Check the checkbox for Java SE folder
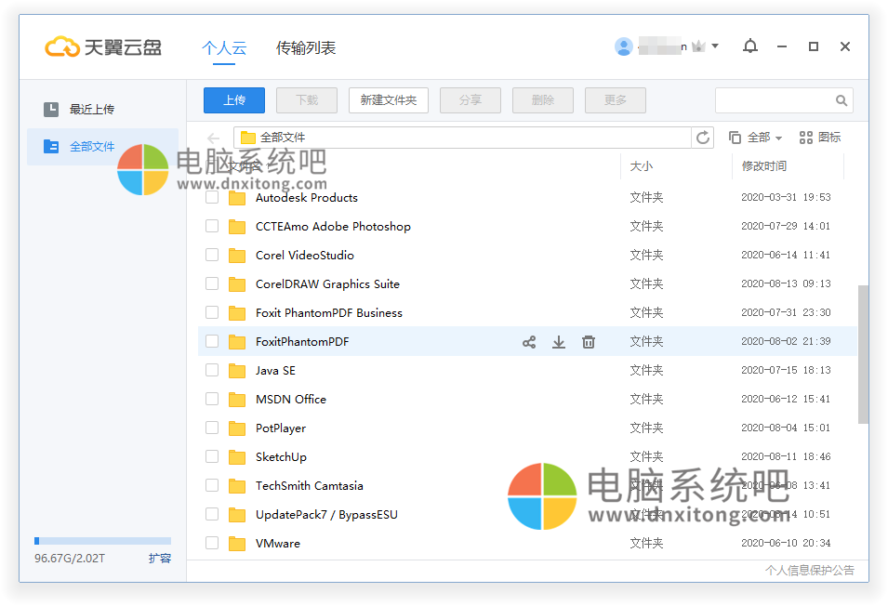The height and width of the screenshot is (606, 888). tap(212, 370)
